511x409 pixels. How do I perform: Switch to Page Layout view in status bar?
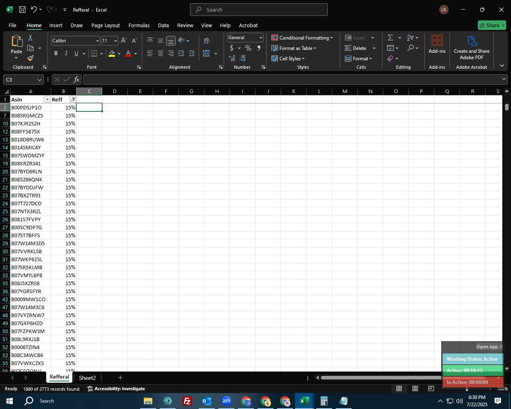pos(415,388)
